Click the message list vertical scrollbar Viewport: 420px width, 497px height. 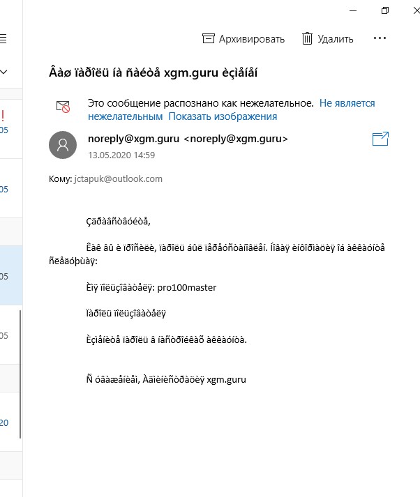tap(20, 374)
